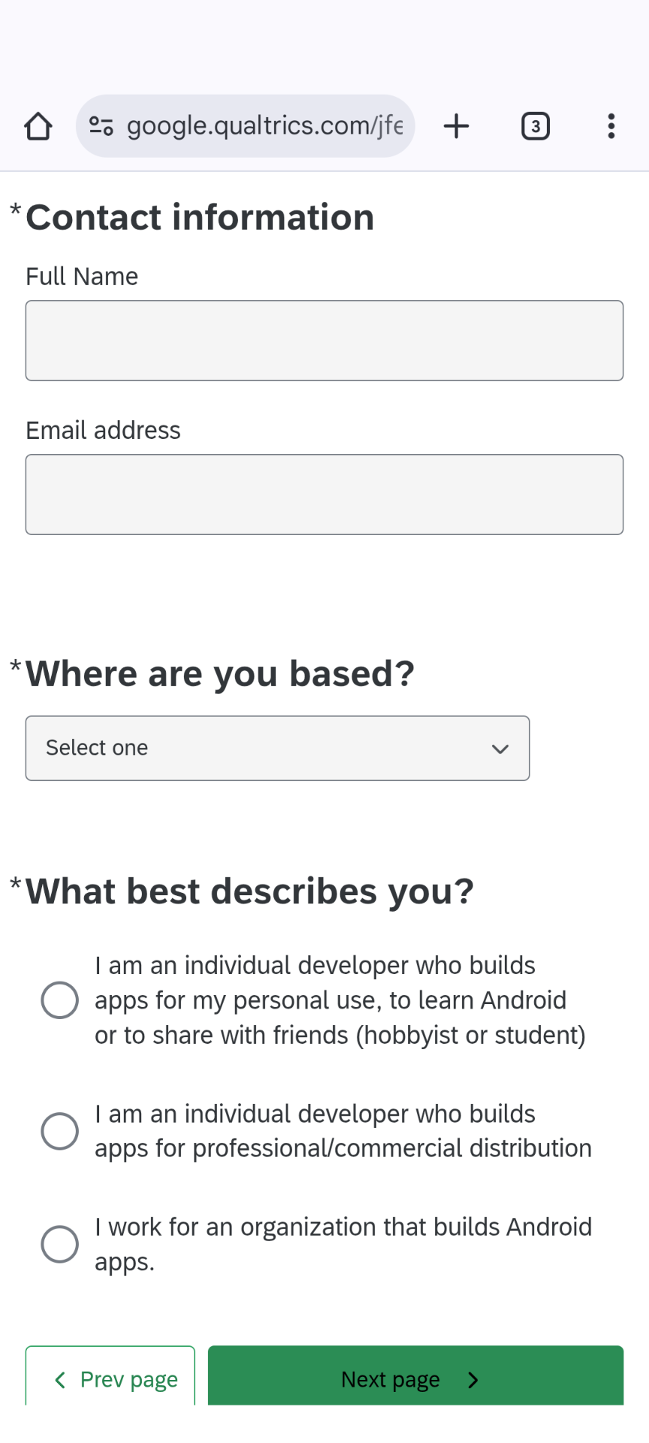The height and width of the screenshot is (1443, 649).
Task: Open site information icon in address bar
Action: 101,126
